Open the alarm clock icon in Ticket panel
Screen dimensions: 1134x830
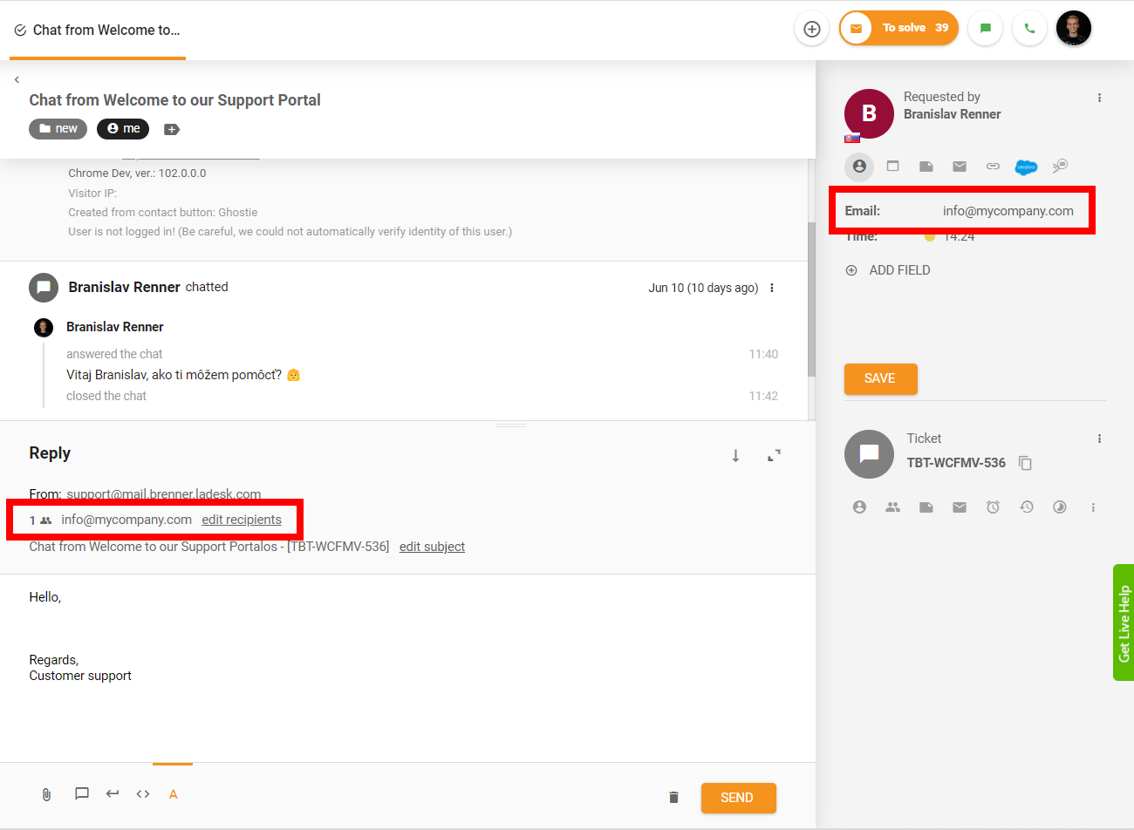[x=993, y=507]
